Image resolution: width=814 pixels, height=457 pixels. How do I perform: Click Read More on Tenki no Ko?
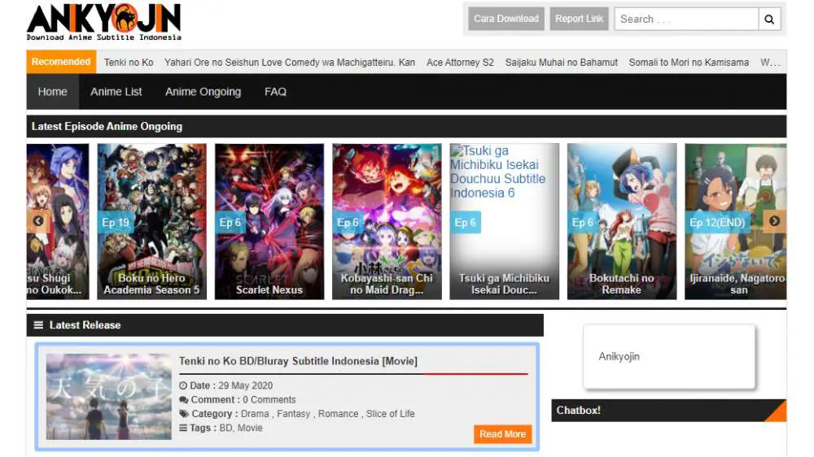coord(502,434)
